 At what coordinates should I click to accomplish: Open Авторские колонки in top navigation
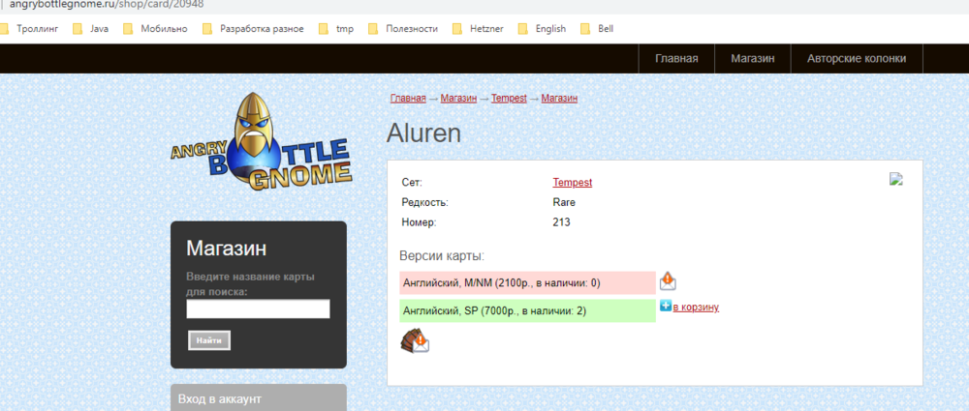pyautogui.click(x=857, y=58)
